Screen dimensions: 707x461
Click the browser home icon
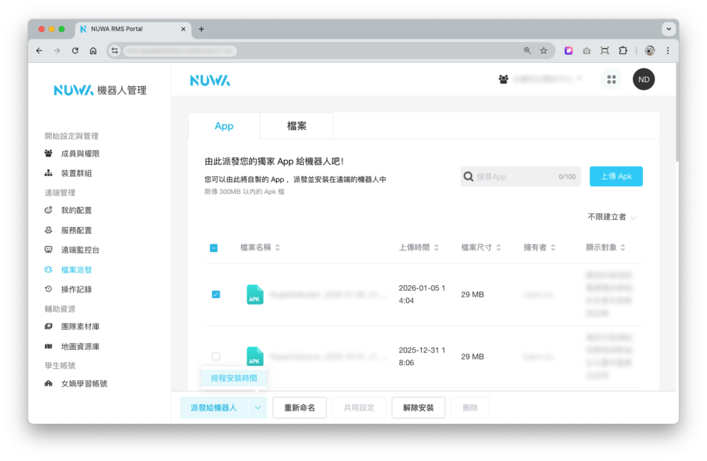[x=93, y=50]
